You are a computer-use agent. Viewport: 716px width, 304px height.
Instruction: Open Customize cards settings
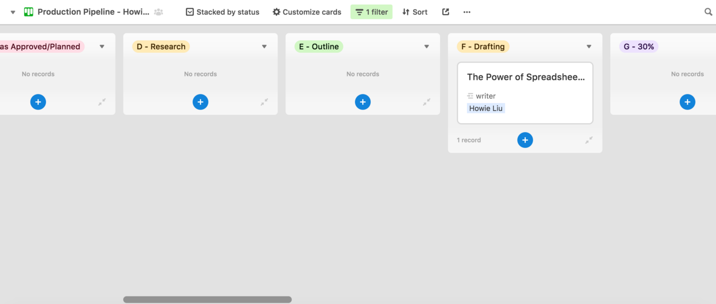(x=307, y=12)
